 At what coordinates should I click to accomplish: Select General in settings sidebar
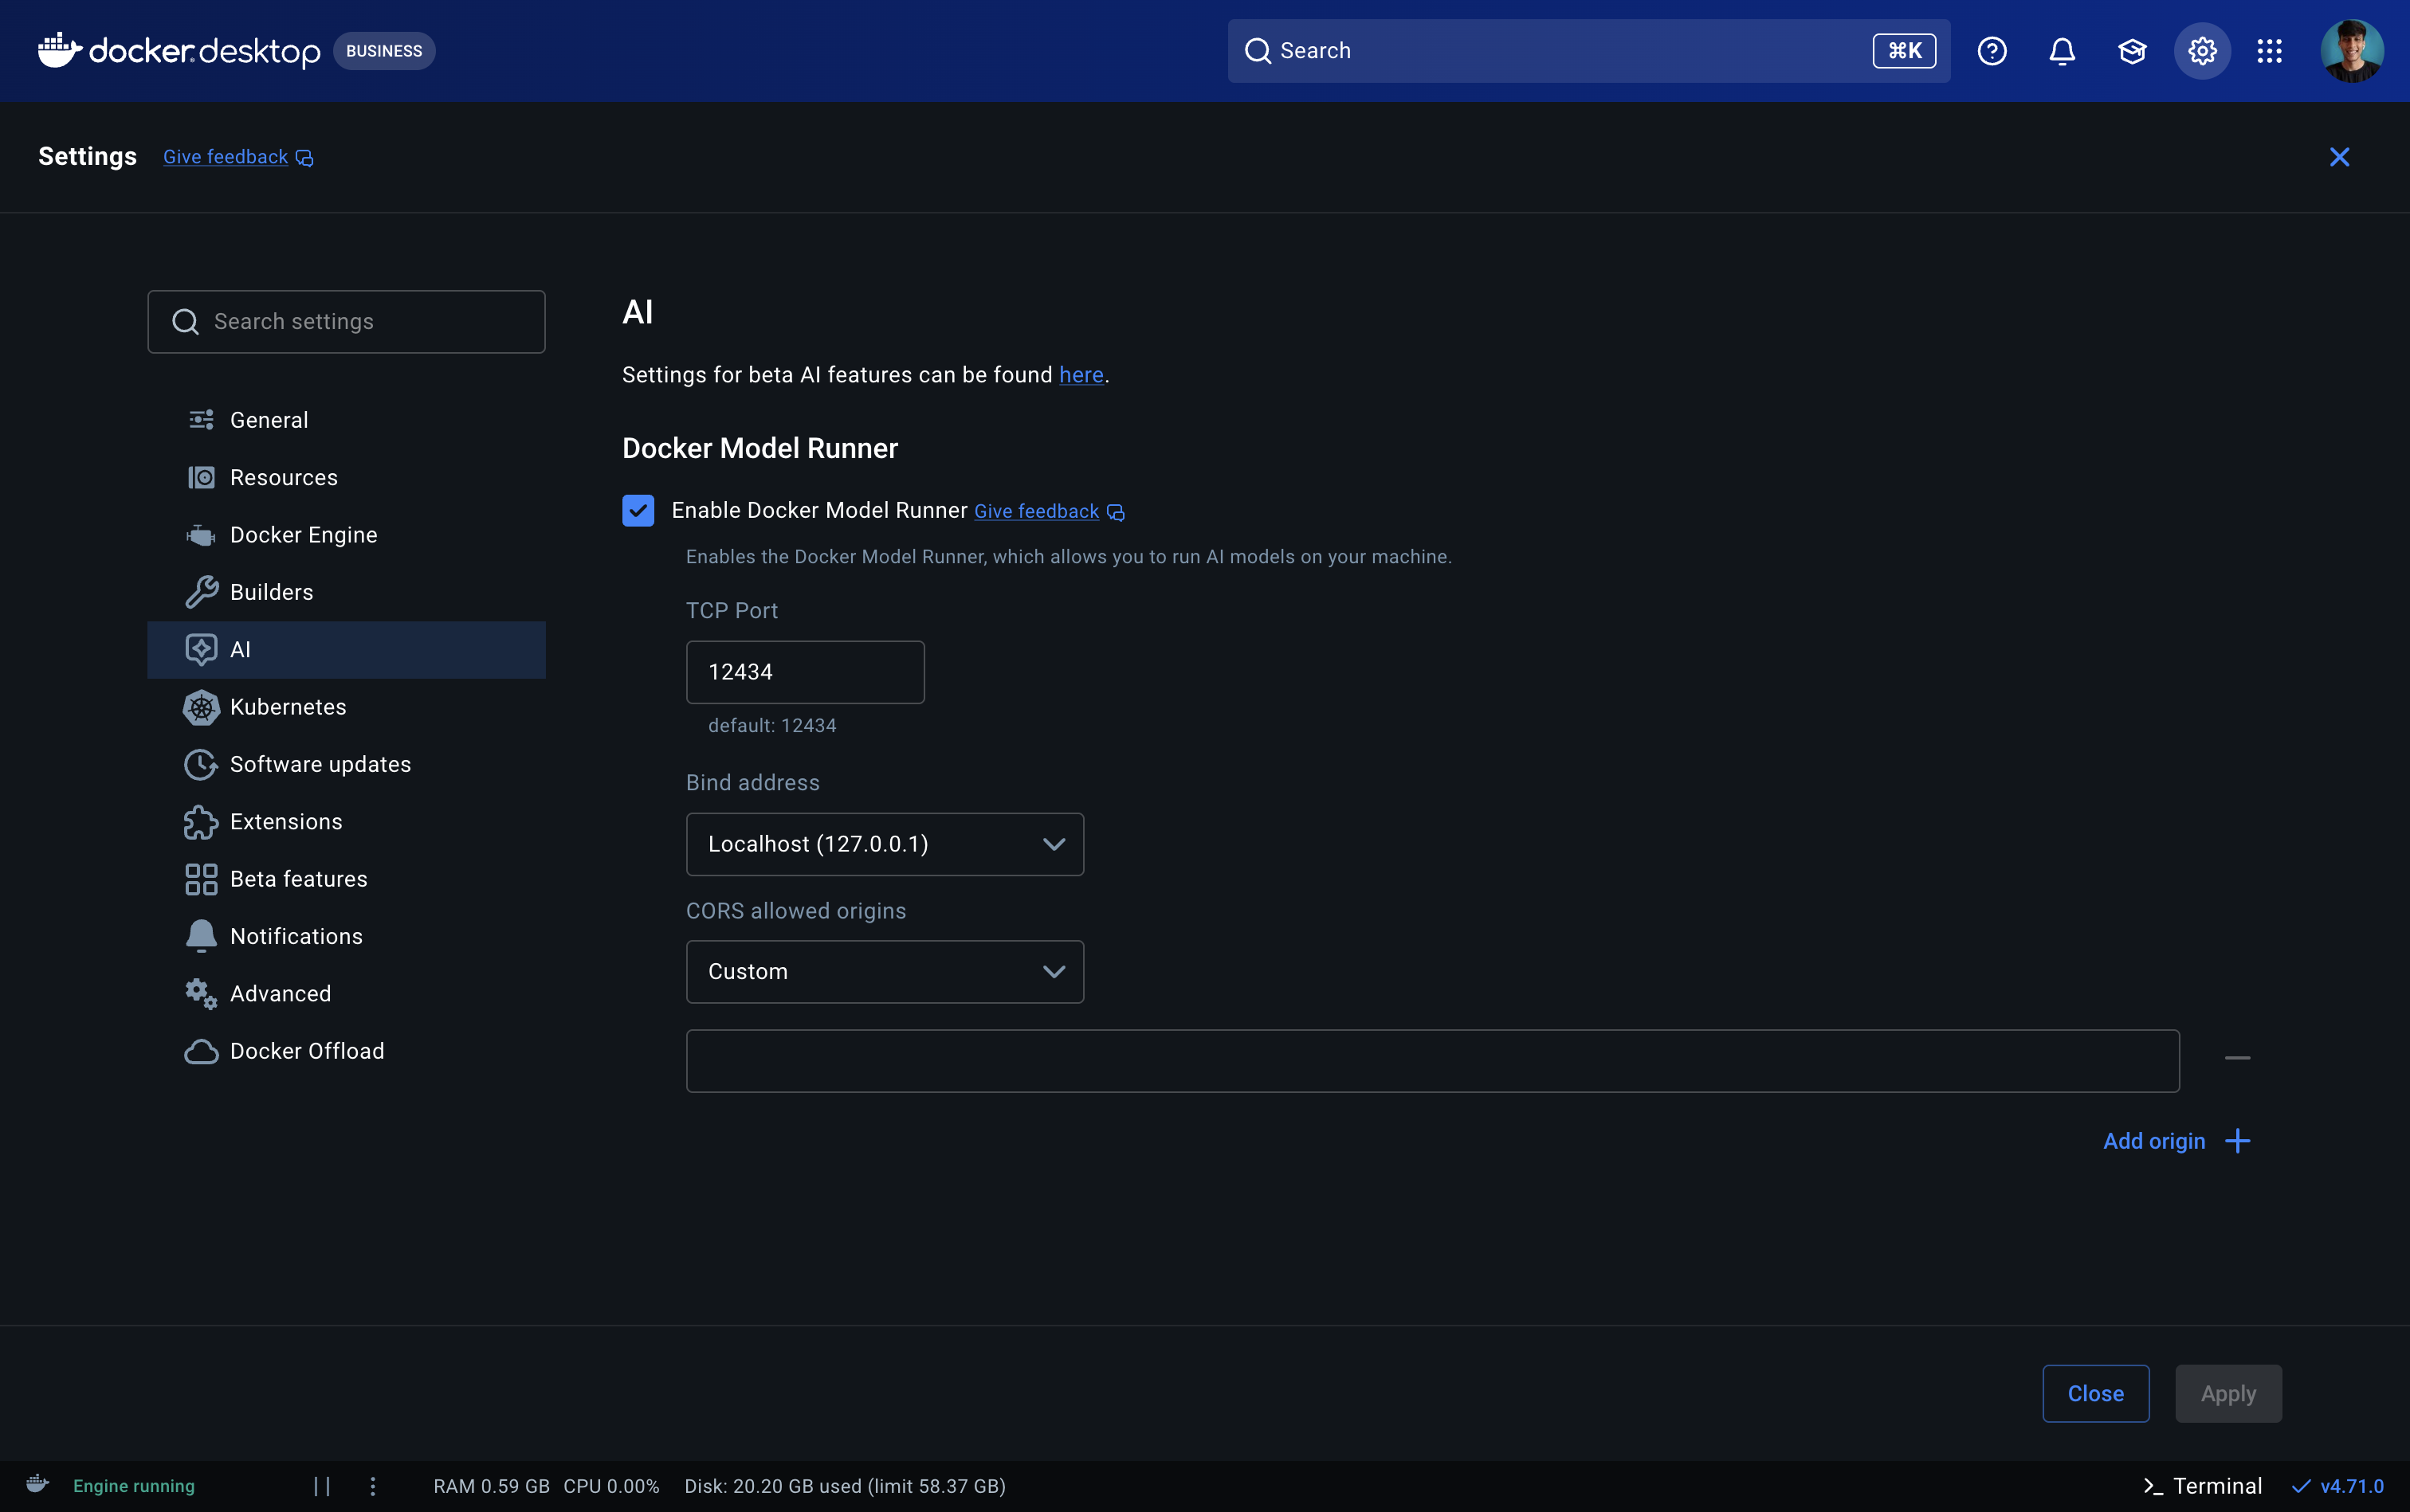pyautogui.click(x=346, y=420)
